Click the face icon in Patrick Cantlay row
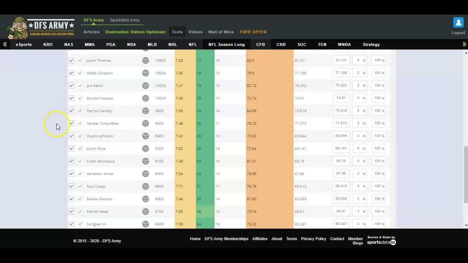Image resolution: width=468 pixels, height=263 pixels. tap(146, 111)
